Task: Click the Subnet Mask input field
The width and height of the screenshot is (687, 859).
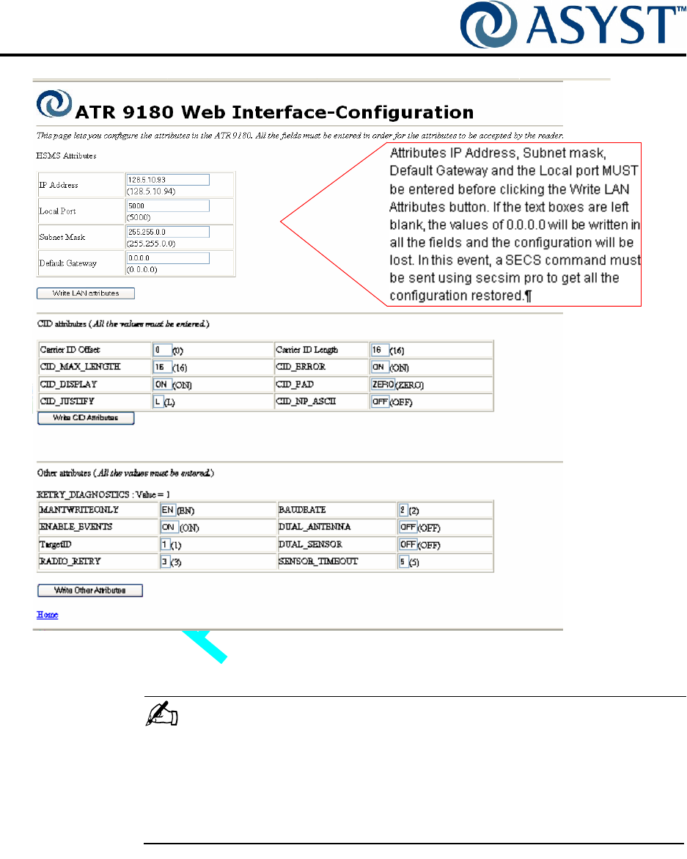Action: (x=168, y=232)
